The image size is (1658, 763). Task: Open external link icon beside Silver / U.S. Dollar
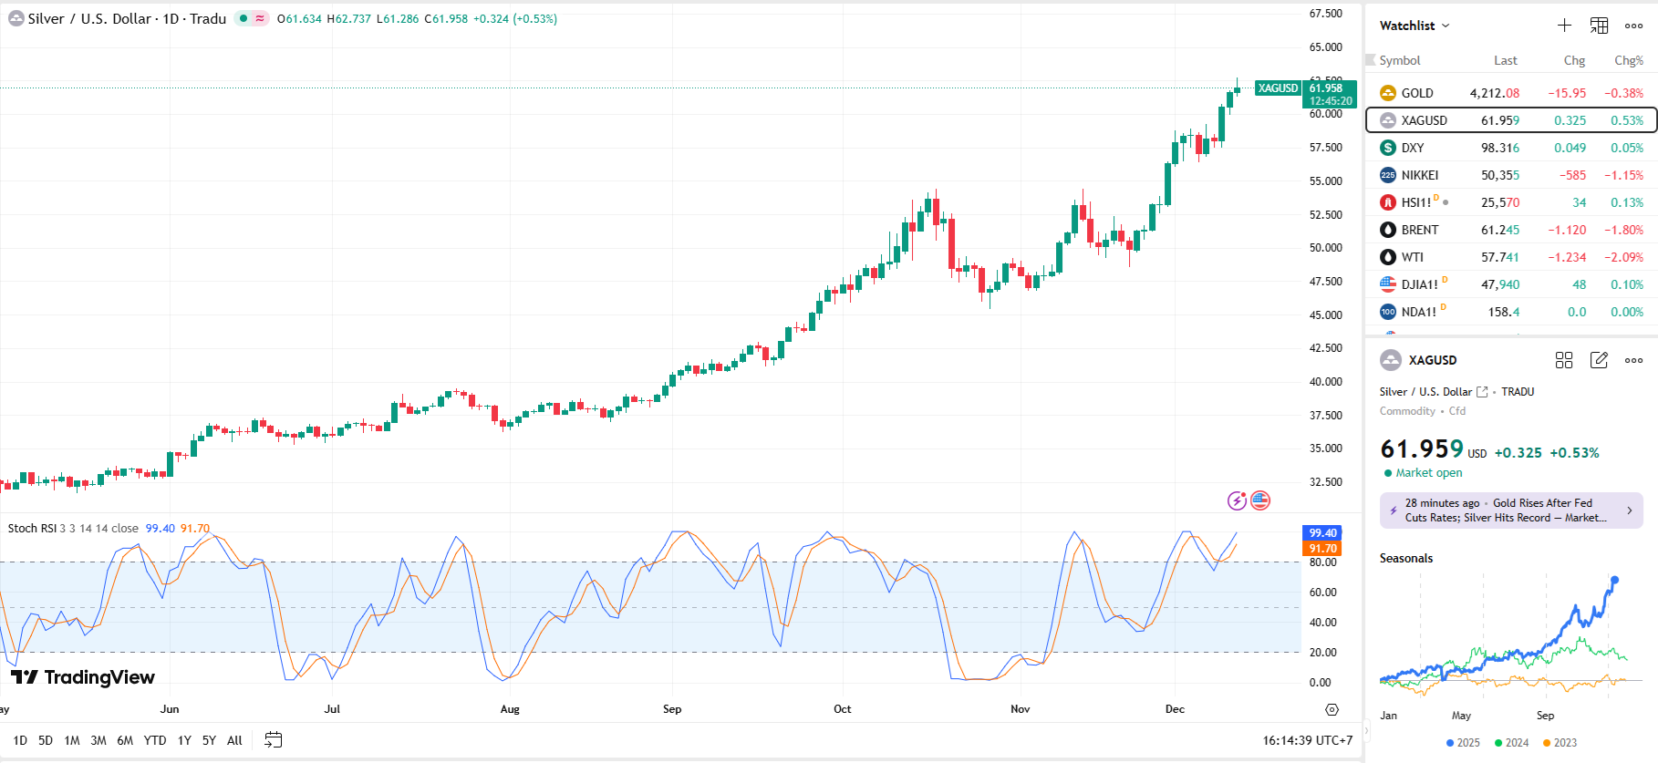pyautogui.click(x=1482, y=392)
